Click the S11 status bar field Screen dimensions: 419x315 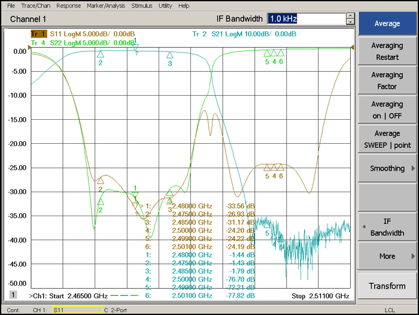77,310
